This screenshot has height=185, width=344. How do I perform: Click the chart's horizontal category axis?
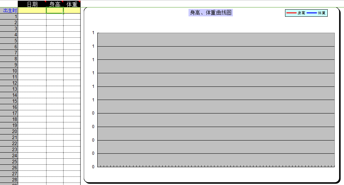[216, 167]
